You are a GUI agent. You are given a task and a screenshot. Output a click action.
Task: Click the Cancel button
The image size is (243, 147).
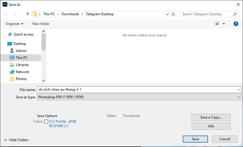point(225,139)
